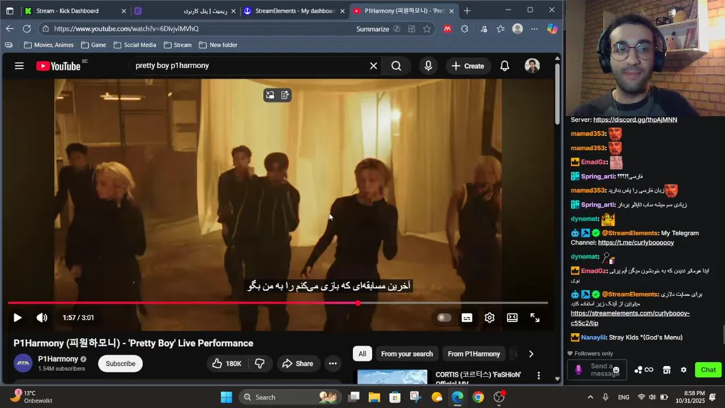This screenshot has width=725, height=408.
Task: Open the 'Social Media' bookmarks folder
Action: [135, 45]
